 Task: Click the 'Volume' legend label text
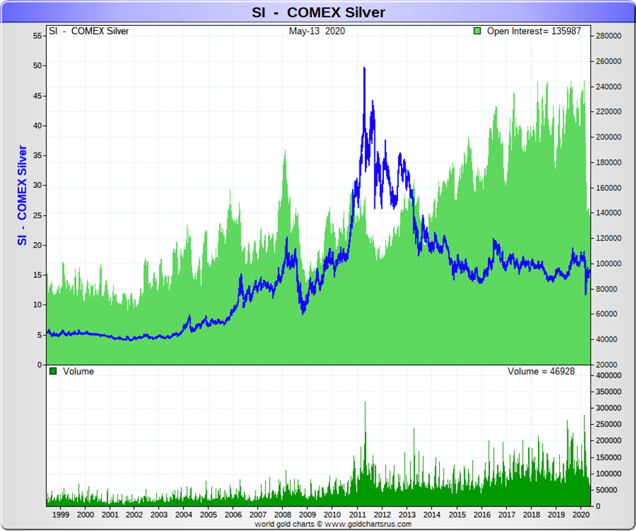coord(78,371)
